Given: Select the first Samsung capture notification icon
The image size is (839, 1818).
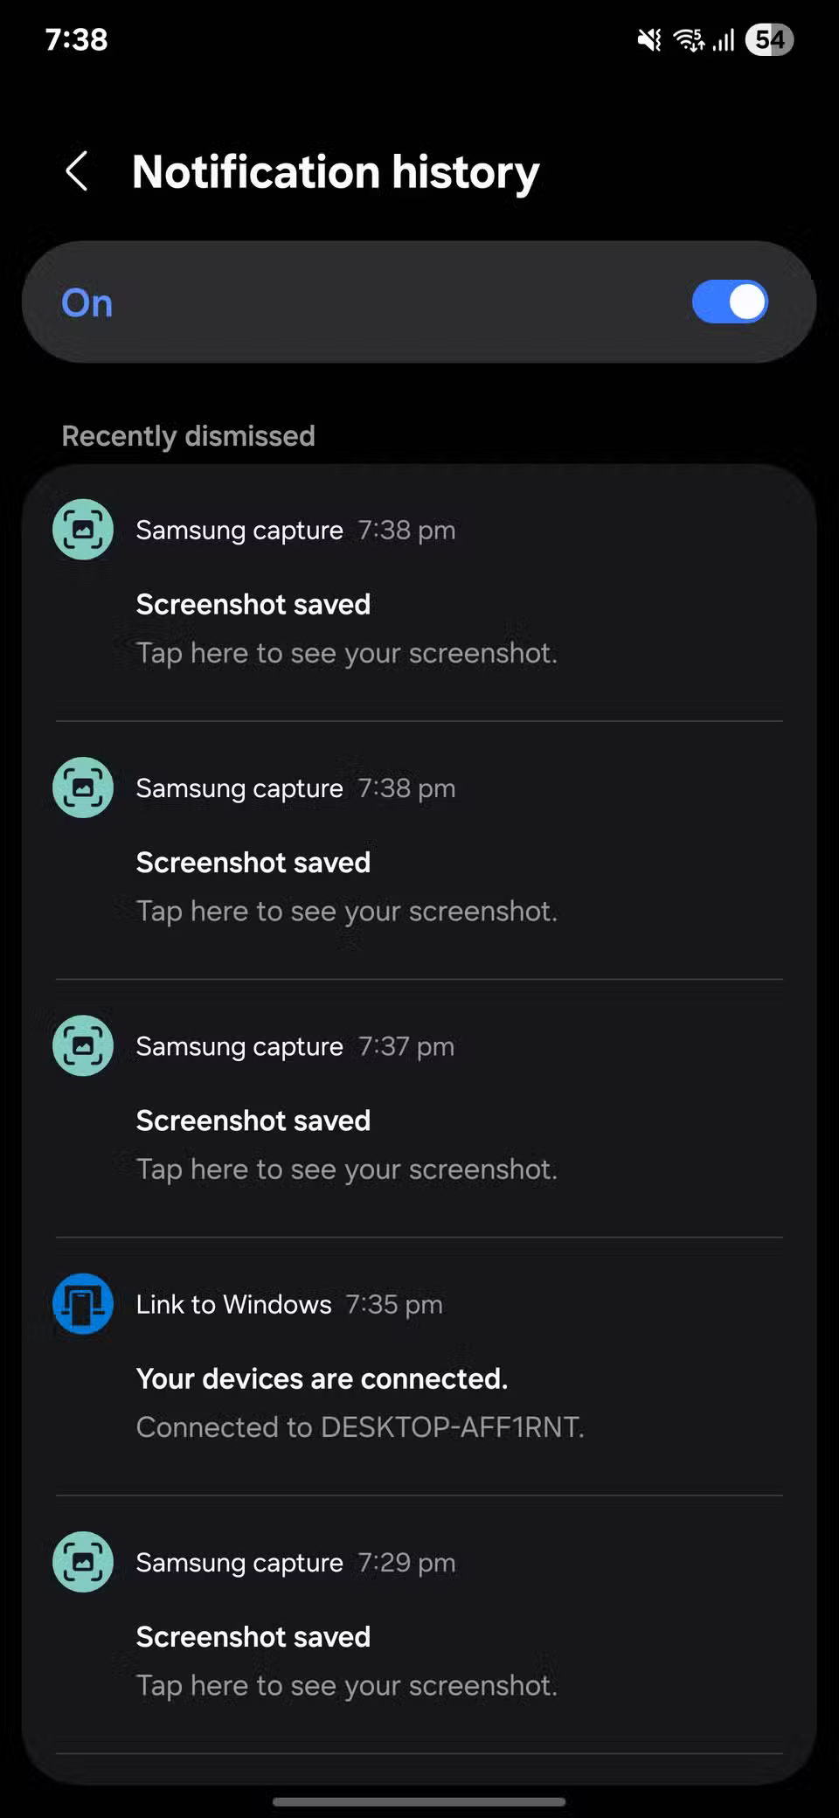Looking at the screenshot, I should click(x=82, y=529).
